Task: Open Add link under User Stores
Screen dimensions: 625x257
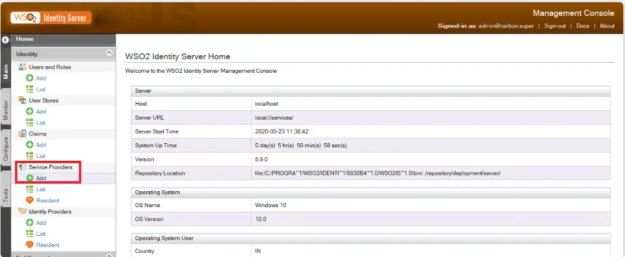Action: [41, 111]
